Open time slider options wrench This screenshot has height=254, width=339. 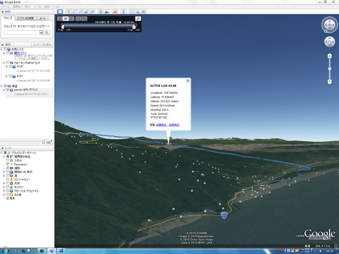tap(138, 19)
